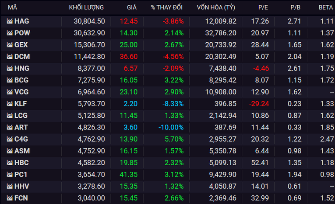The image size is (335, 204).
Task: Click BCG change 3.22%
Action: click(174, 80)
